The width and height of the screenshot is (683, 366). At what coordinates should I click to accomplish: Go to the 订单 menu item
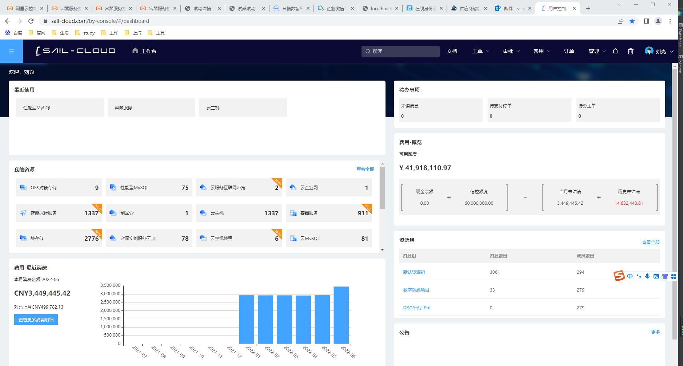click(569, 51)
